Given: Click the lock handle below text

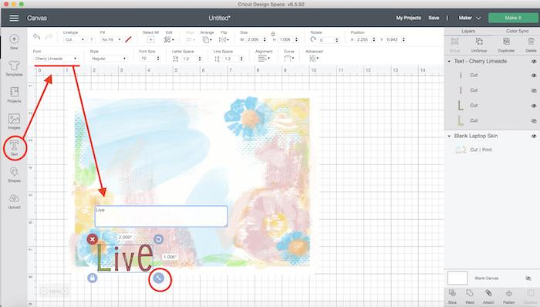Looking at the screenshot, I should click(92, 278).
